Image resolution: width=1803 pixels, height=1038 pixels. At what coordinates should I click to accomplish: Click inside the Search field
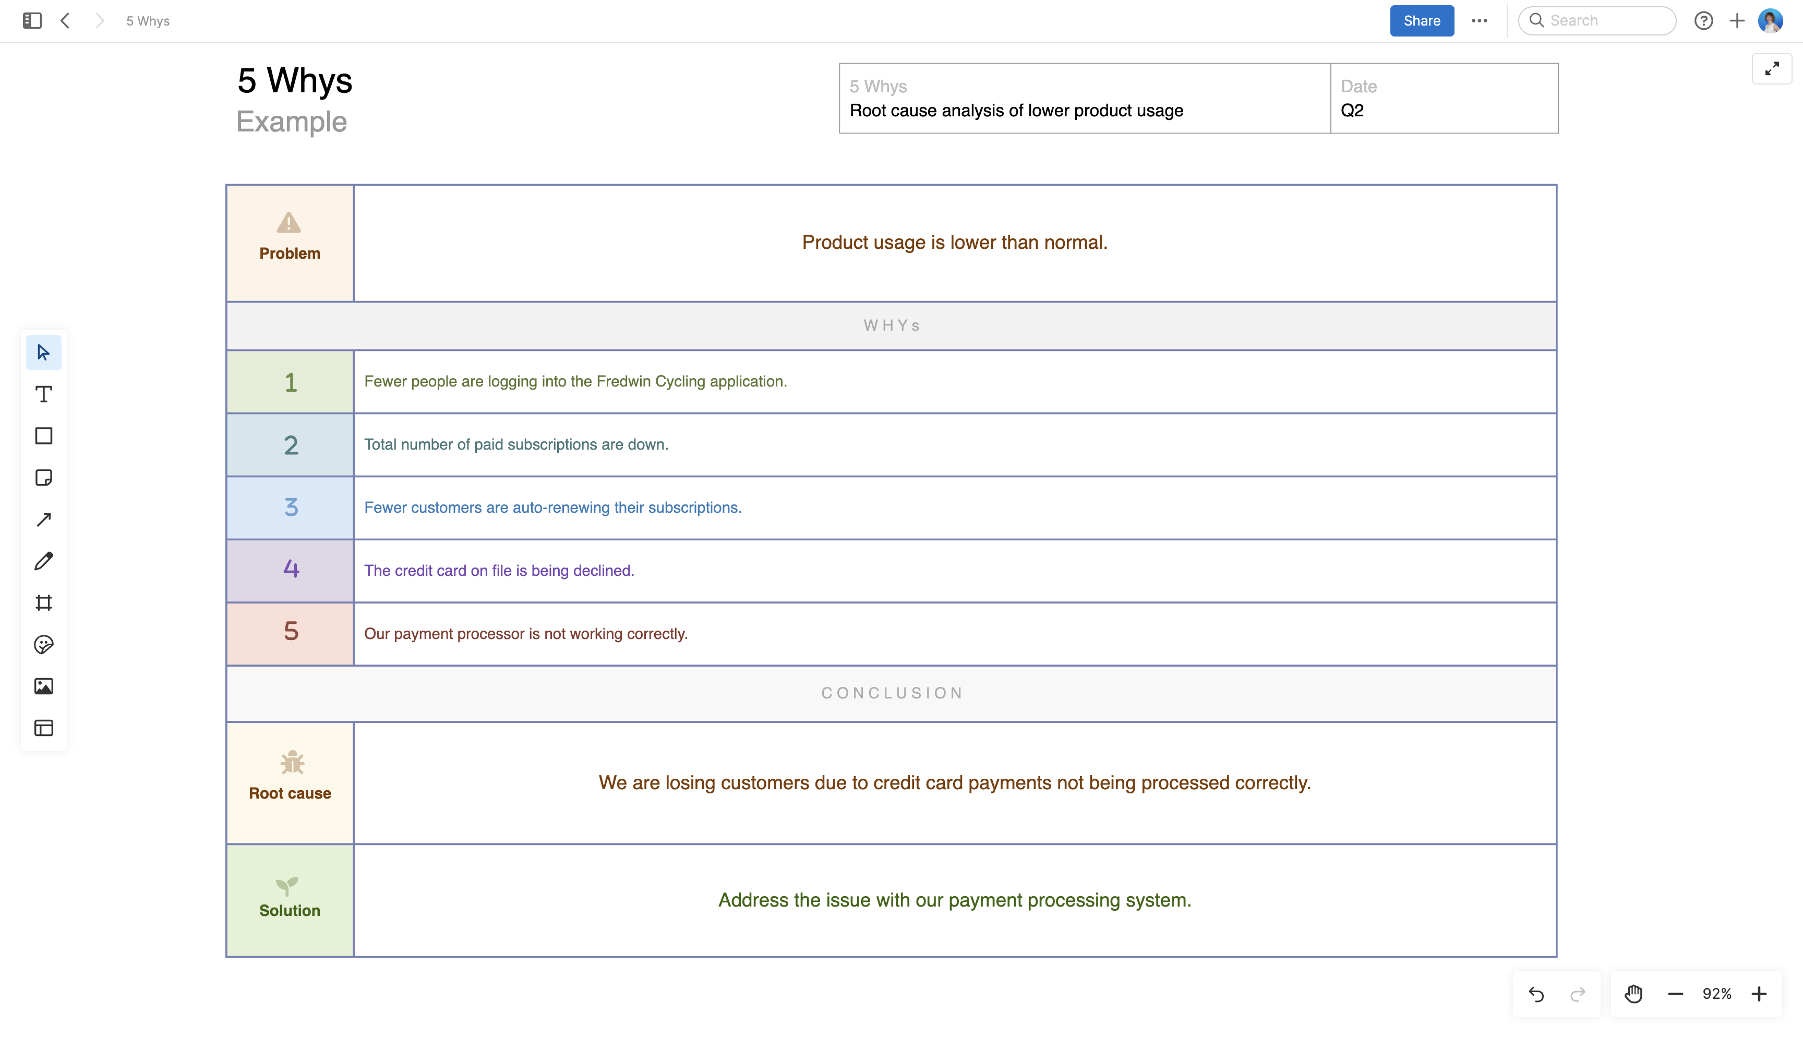click(x=1597, y=21)
